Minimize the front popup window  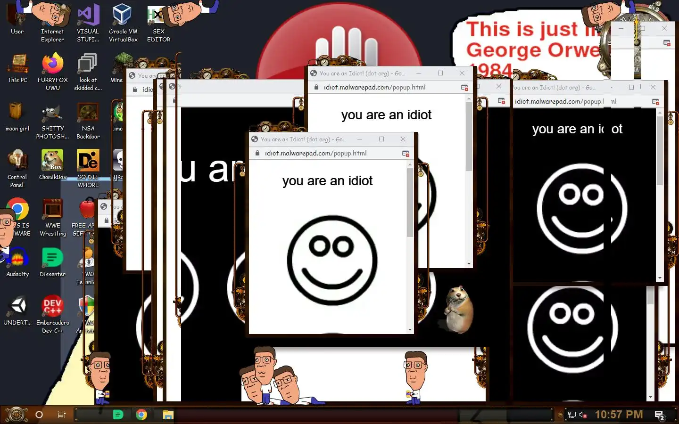(360, 139)
